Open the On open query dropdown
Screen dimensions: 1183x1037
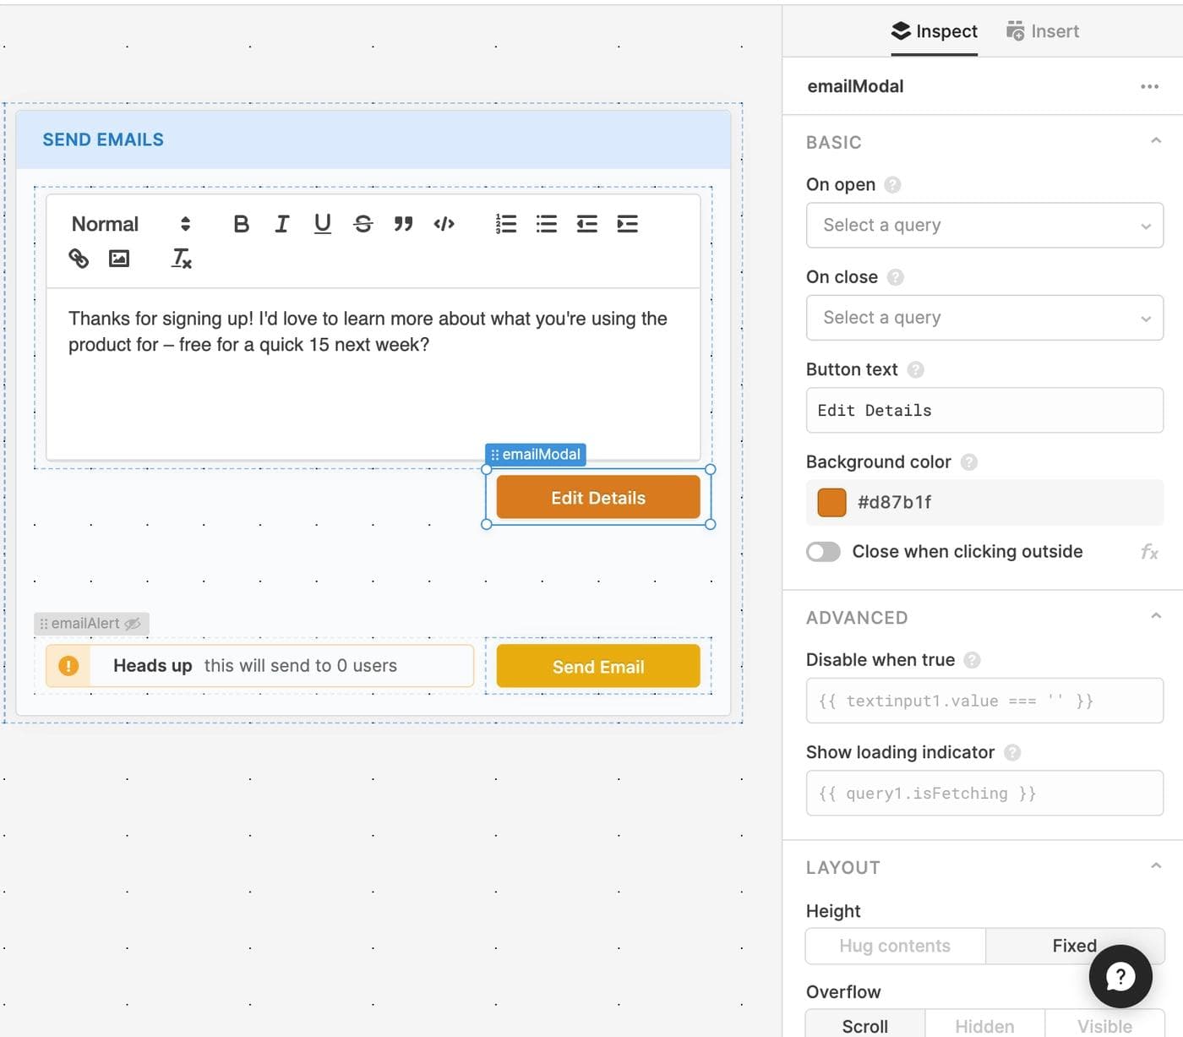coord(984,226)
